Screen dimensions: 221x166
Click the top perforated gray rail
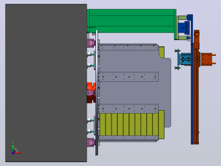(128, 47)
